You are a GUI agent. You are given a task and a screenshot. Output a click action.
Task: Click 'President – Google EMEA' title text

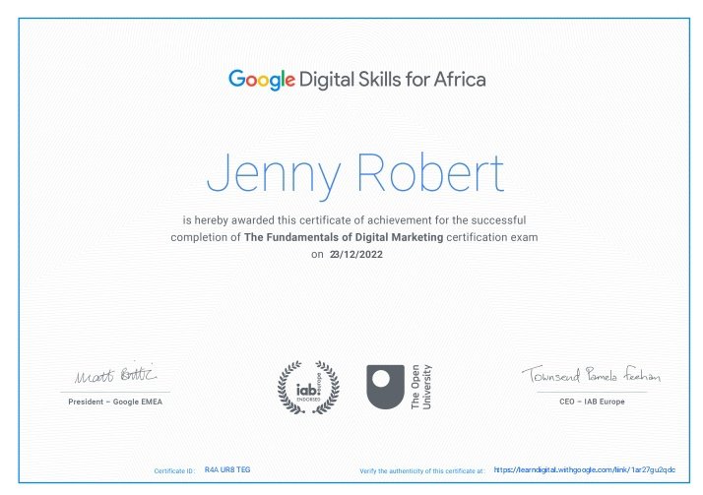115,402
